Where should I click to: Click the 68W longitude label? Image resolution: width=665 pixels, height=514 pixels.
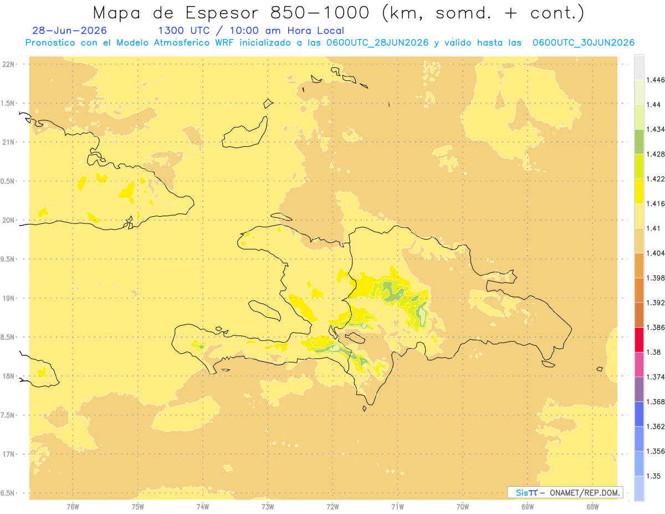click(x=592, y=507)
